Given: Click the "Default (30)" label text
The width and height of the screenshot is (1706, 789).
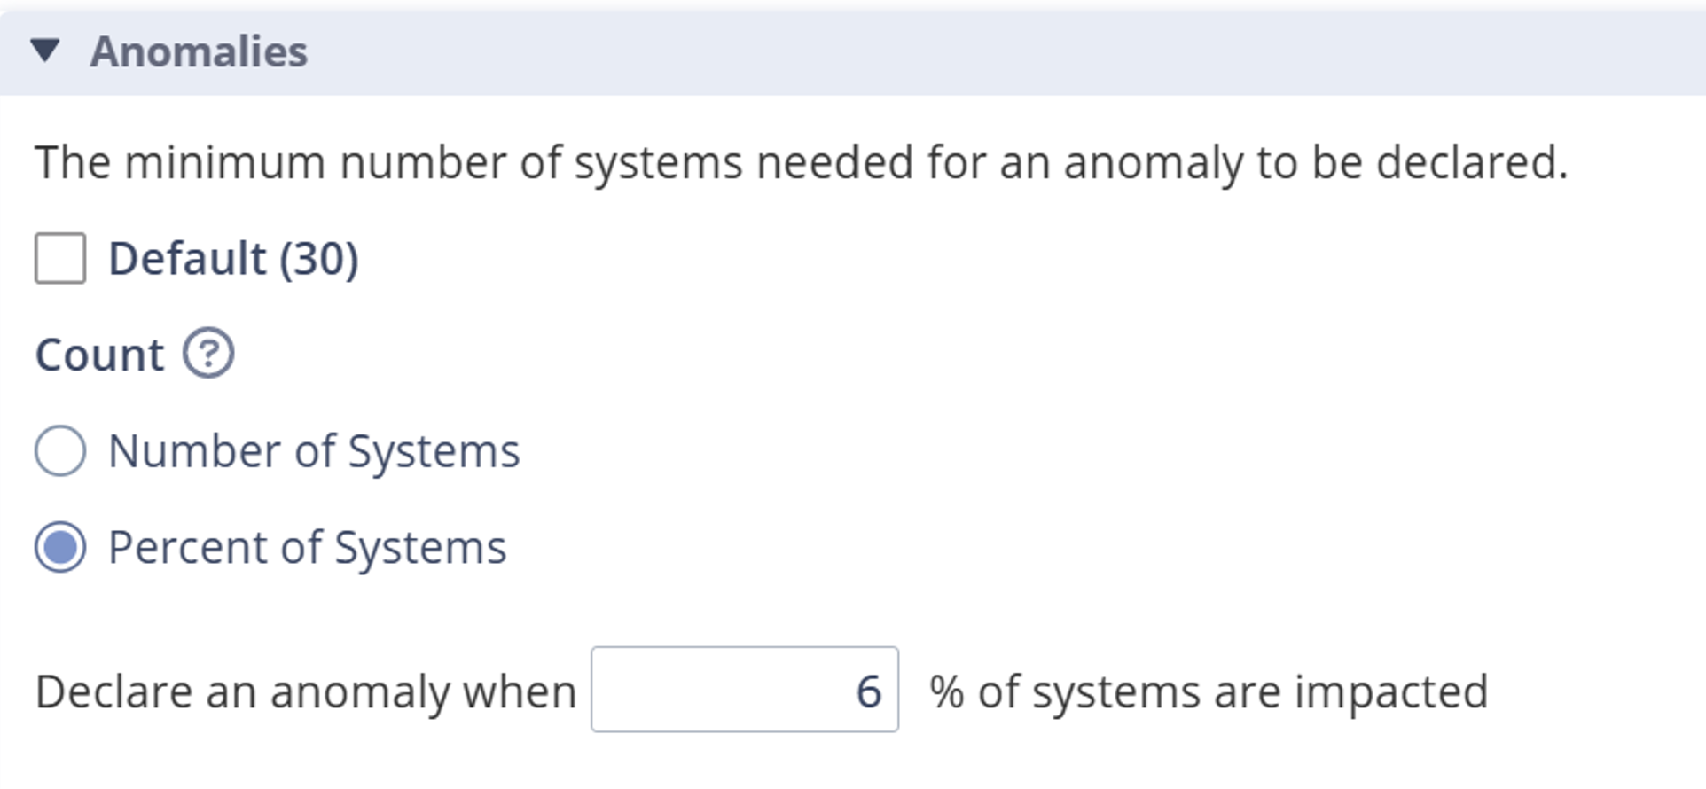Looking at the screenshot, I should 233,259.
